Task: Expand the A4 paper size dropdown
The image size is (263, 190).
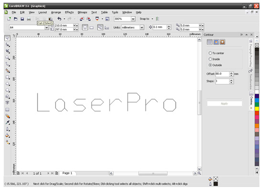Action: click(47, 27)
